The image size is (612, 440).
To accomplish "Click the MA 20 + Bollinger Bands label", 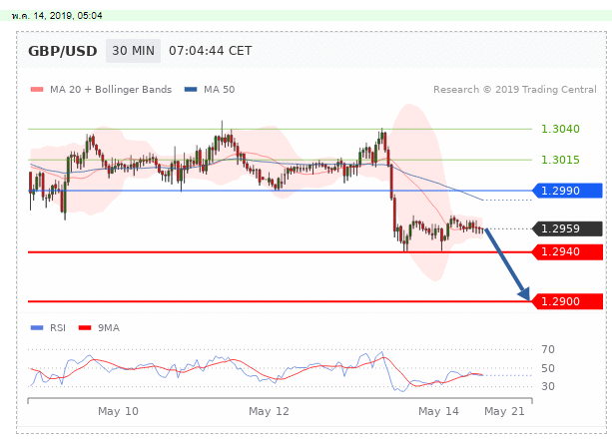I will point(111,90).
